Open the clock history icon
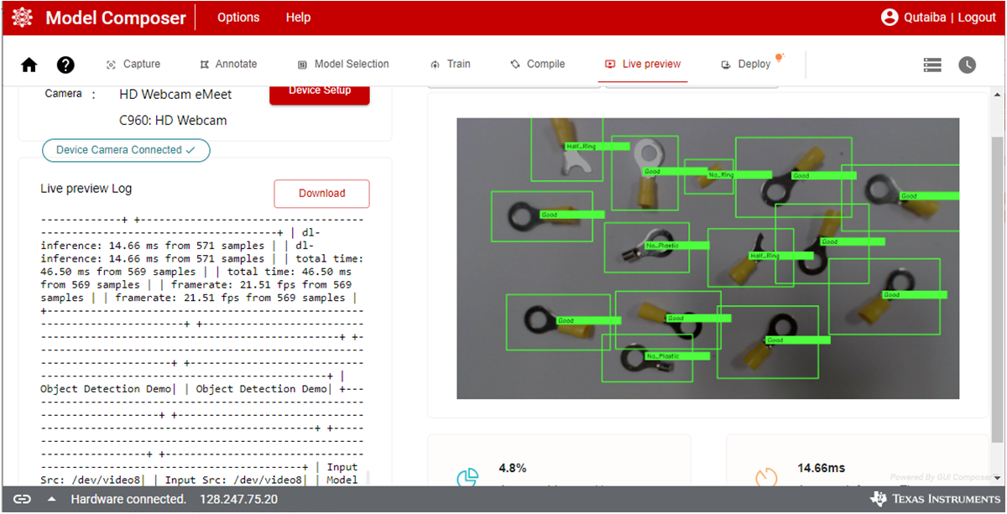The width and height of the screenshot is (1007, 514). (968, 65)
